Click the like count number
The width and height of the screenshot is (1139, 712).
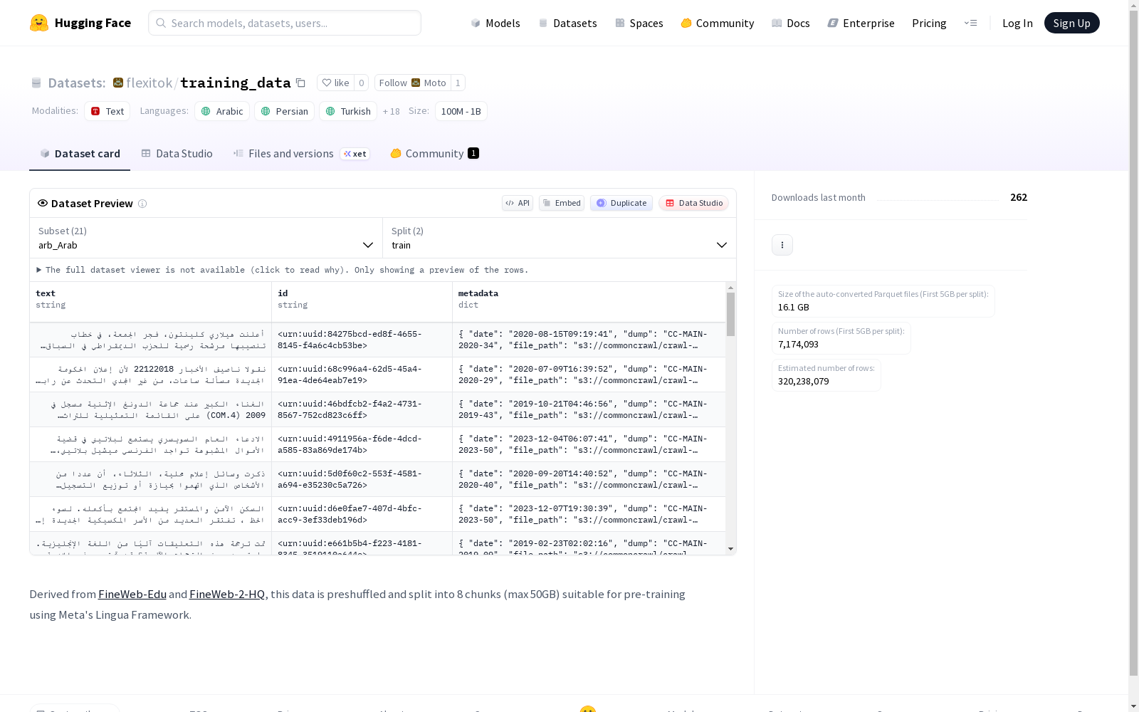coord(361,83)
